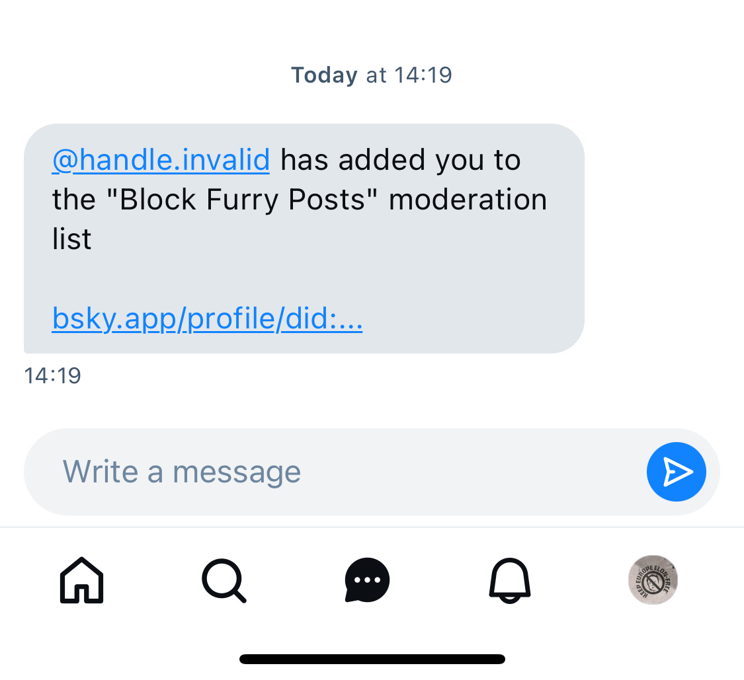Open the Search tab

tap(224, 580)
